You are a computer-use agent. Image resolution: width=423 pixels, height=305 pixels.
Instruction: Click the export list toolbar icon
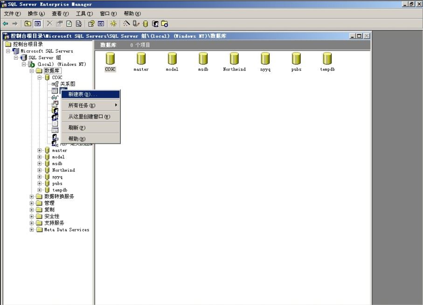79,24
